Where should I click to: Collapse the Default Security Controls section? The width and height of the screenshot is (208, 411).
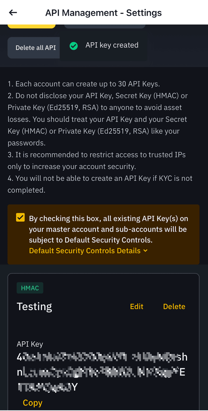(88, 251)
